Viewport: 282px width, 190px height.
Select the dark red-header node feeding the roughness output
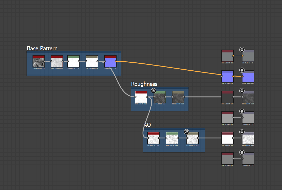click(x=228, y=97)
